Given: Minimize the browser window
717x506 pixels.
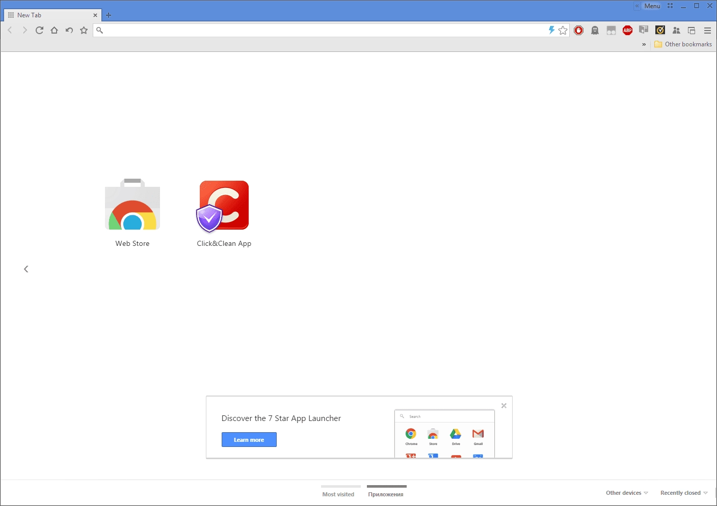Looking at the screenshot, I should [x=683, y=6].
